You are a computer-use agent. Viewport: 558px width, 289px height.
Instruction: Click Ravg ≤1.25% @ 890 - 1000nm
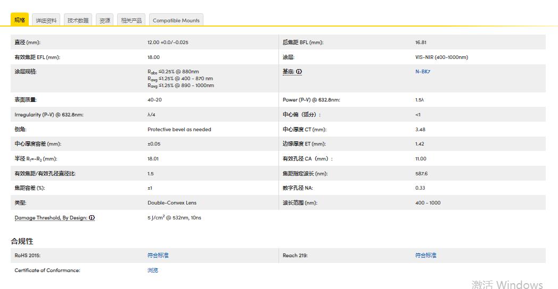click(x=181, y=86)
